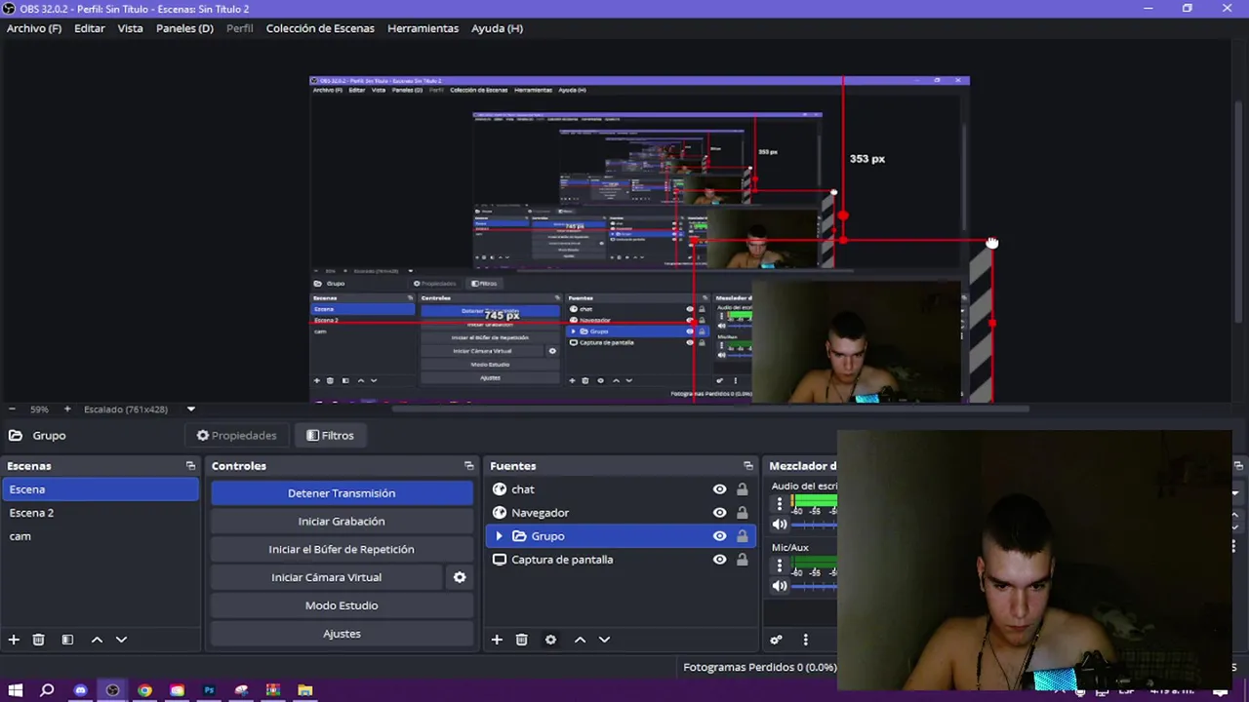Open the Windows Start menu
The image size is (1249, 702).
coord(16,690)
